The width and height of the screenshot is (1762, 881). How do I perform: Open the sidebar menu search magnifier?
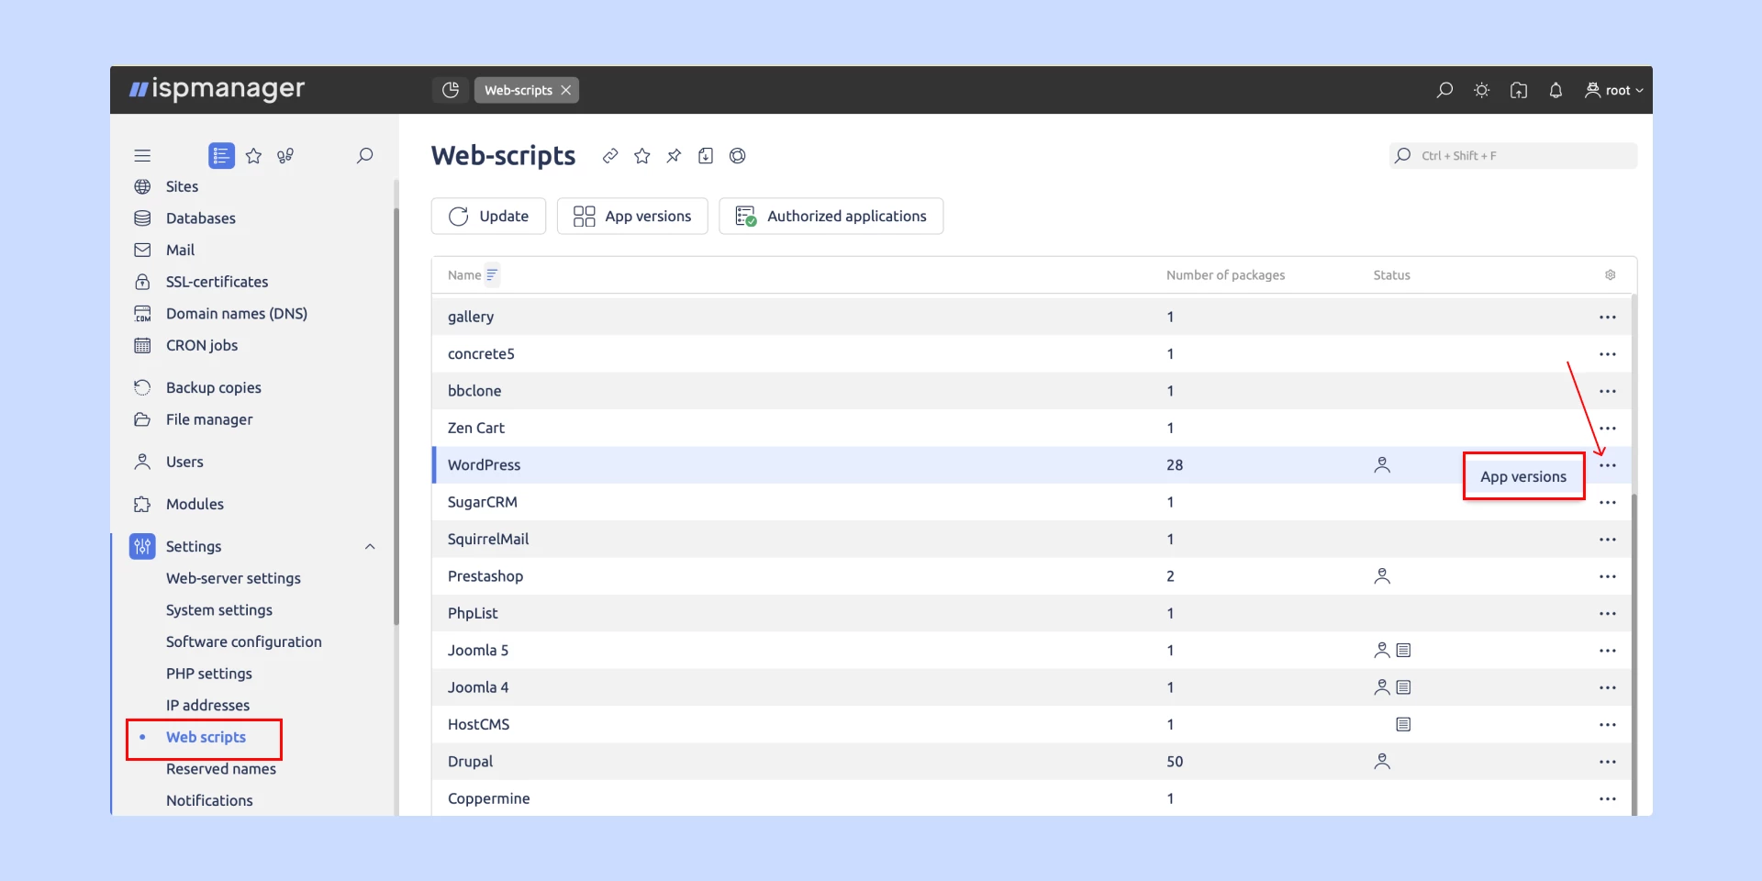(x=364, y=156)
